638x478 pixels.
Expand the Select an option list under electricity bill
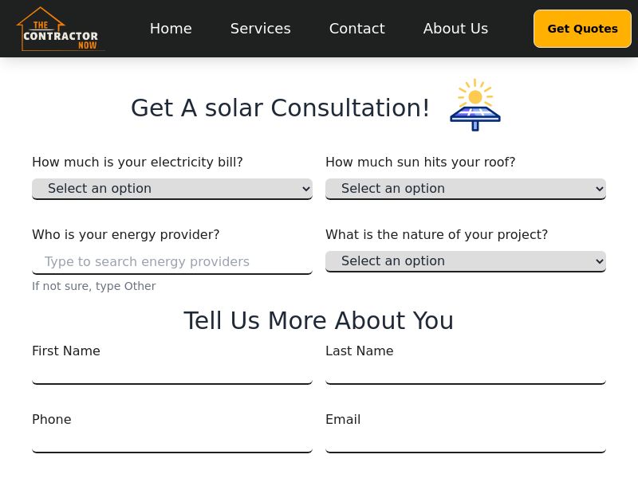(x=172, y=188)
